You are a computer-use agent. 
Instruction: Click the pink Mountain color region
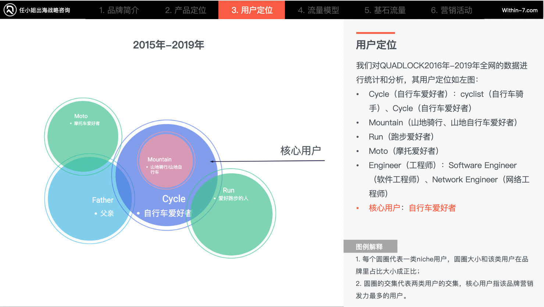pos(165,160)
